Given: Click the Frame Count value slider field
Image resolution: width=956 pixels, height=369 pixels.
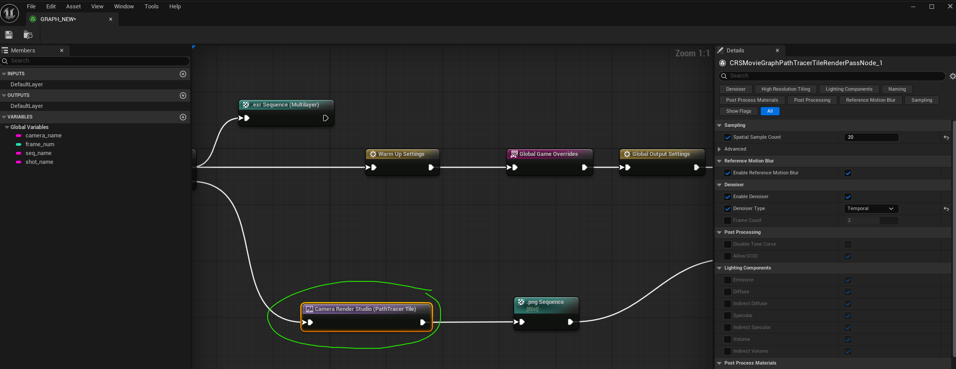Looking at the screenshot, I should pyautogui.click(x=871, y=221).
